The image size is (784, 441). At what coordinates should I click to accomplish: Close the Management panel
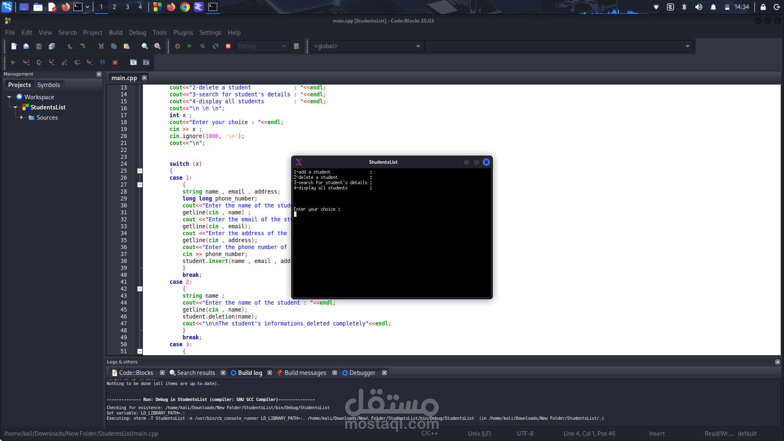(99, 74)
